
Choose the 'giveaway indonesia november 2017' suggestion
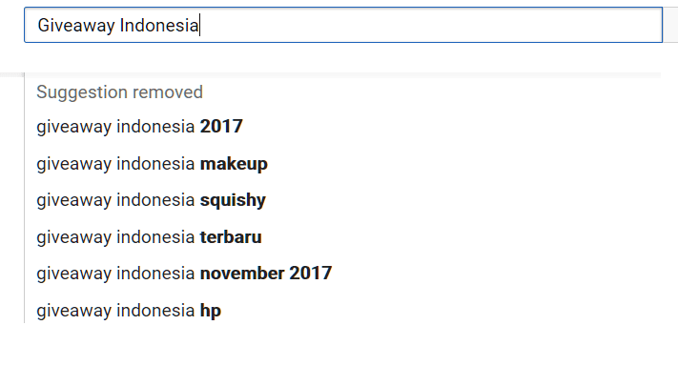coord(343,274)
